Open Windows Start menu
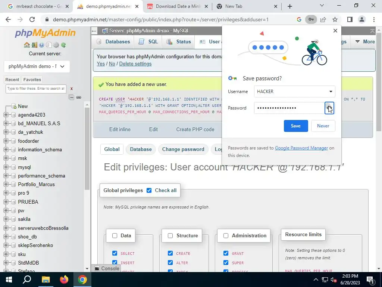This screenshot has height=287, width=382. pyautogui.click(x=9, y=280)
